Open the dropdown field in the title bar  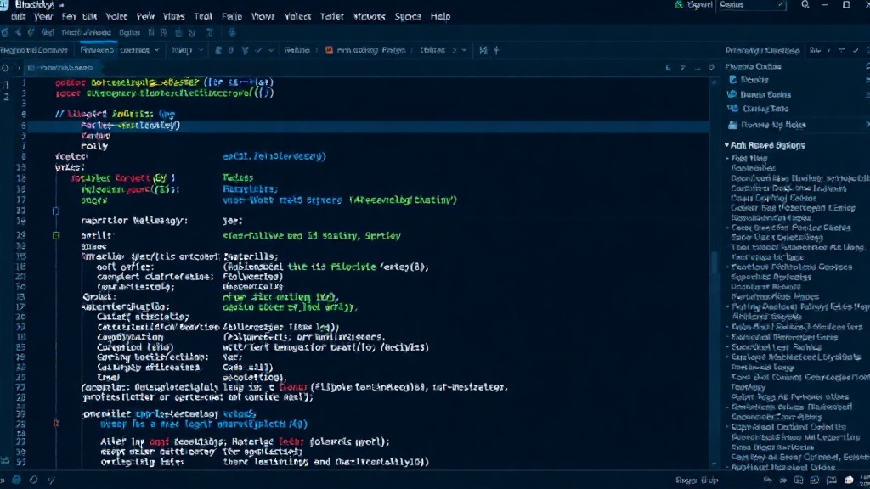[x=751, y=5]
